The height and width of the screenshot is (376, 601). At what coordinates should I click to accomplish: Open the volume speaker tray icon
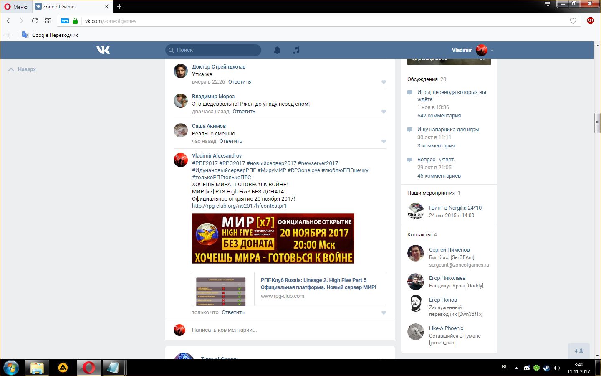[556, 368]
